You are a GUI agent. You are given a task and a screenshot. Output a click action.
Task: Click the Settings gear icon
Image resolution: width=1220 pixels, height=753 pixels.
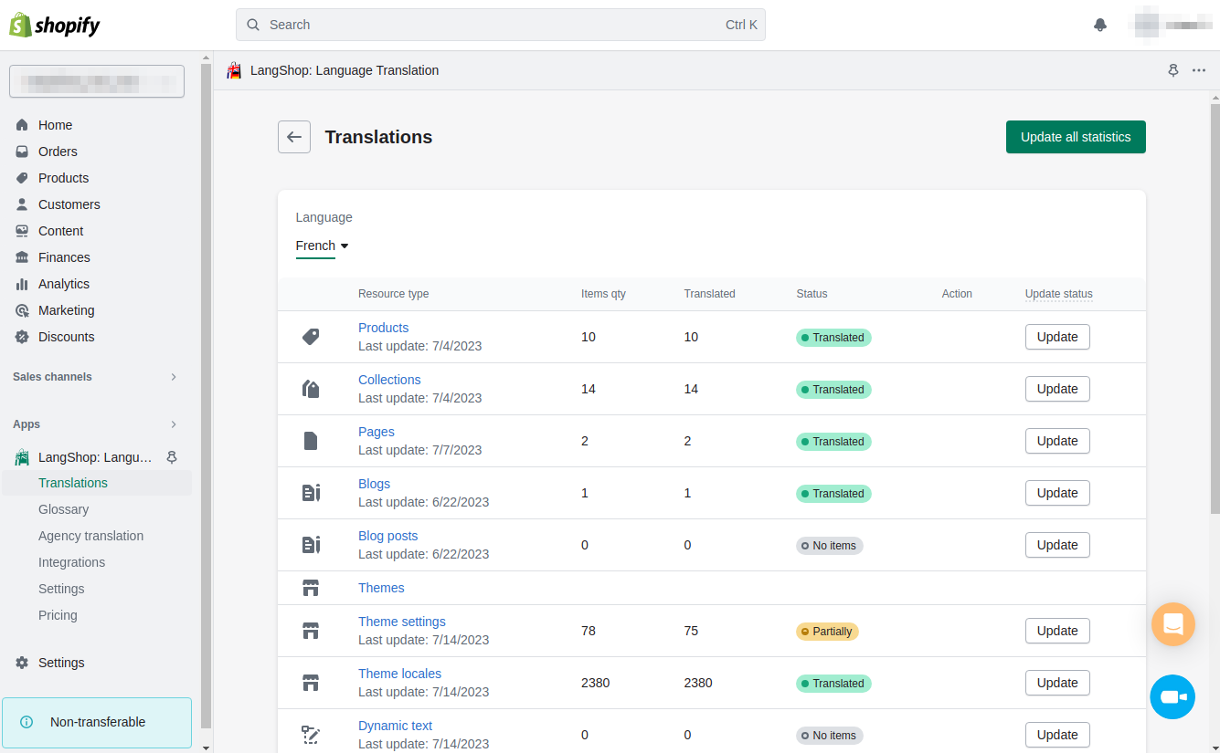pyautogui.click(x=22, y=663)
